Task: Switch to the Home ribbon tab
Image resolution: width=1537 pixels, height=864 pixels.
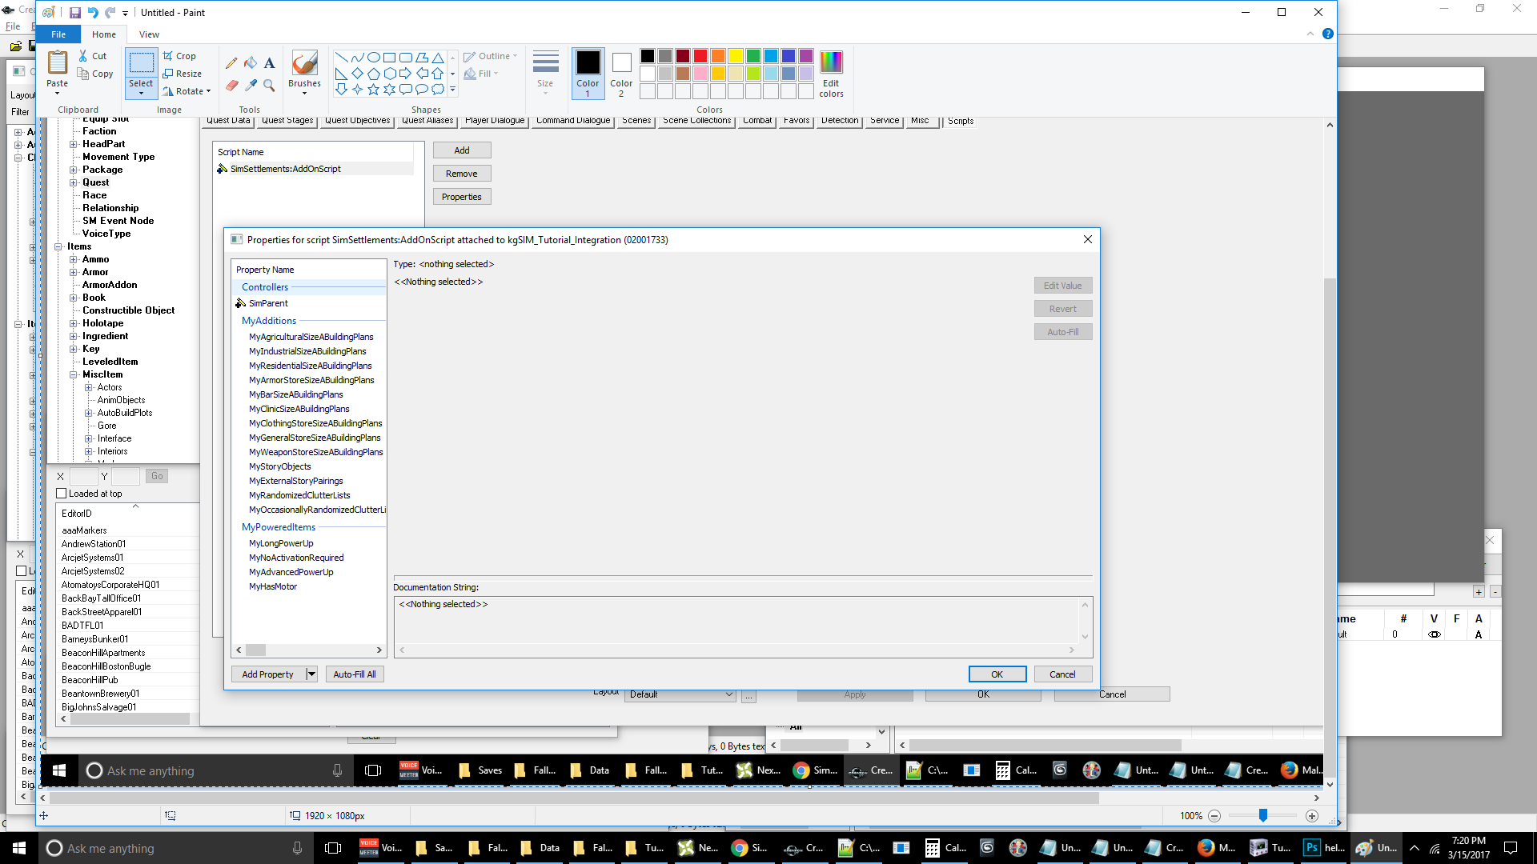Action: click(x=104, y=34)
